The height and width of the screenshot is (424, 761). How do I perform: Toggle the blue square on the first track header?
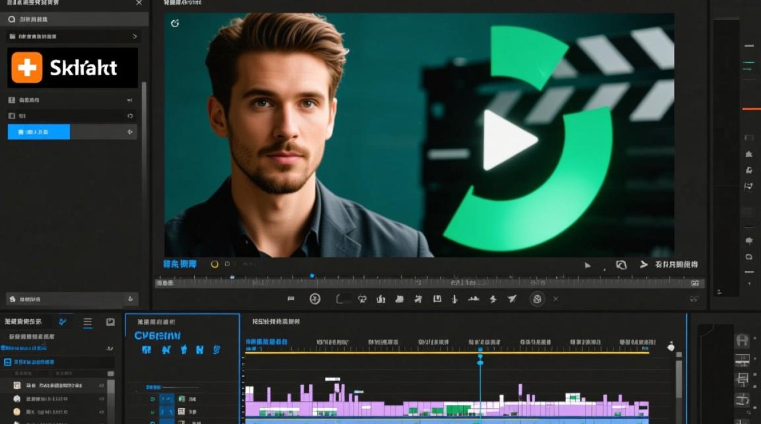167,399
